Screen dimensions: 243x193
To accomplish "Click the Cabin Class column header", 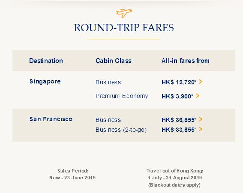I will tap(114, 61).
